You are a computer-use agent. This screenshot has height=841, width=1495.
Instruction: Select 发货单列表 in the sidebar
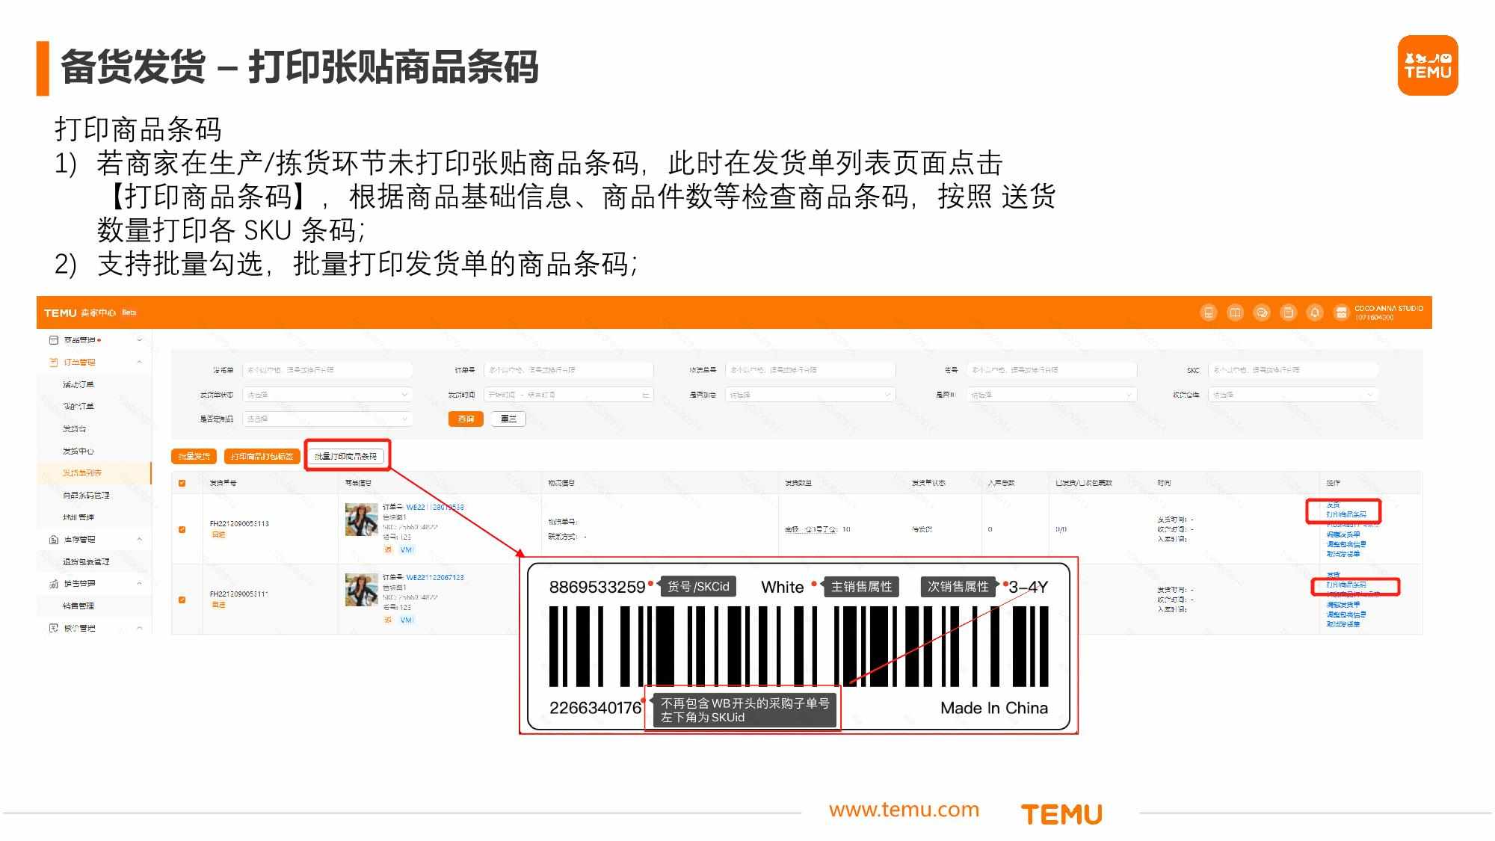tap(82, 472)
